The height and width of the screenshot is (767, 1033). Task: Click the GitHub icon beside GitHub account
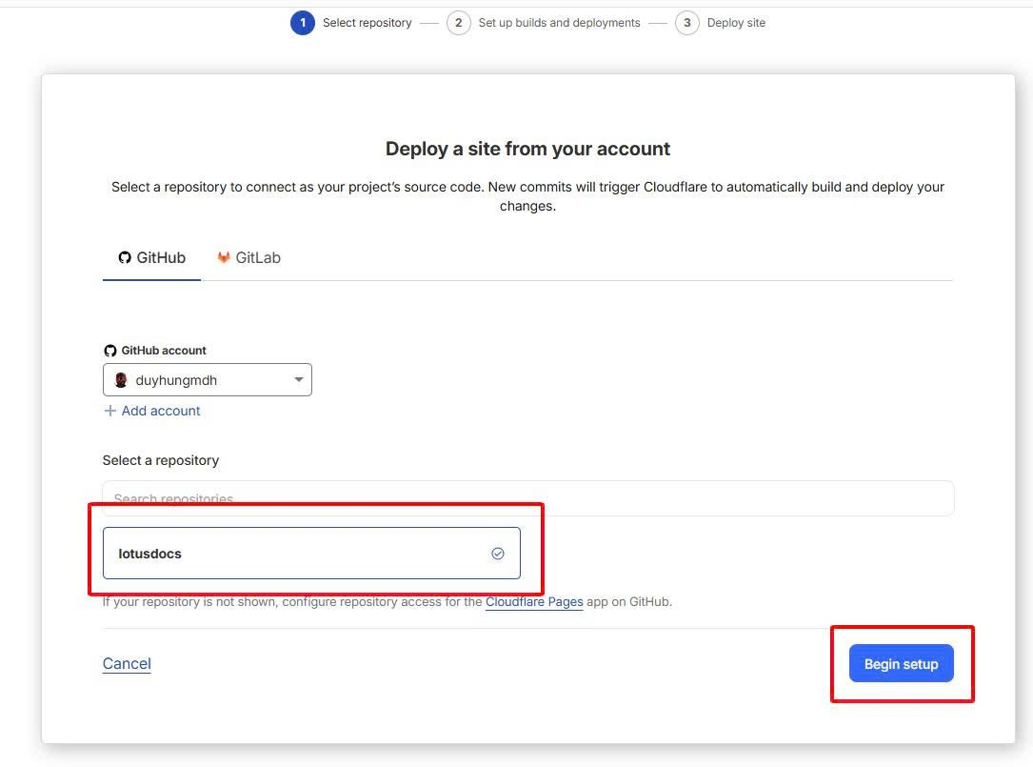click(110, 351)
